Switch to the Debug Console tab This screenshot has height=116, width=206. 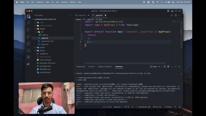pyautogui.click(x=105, y=67)
